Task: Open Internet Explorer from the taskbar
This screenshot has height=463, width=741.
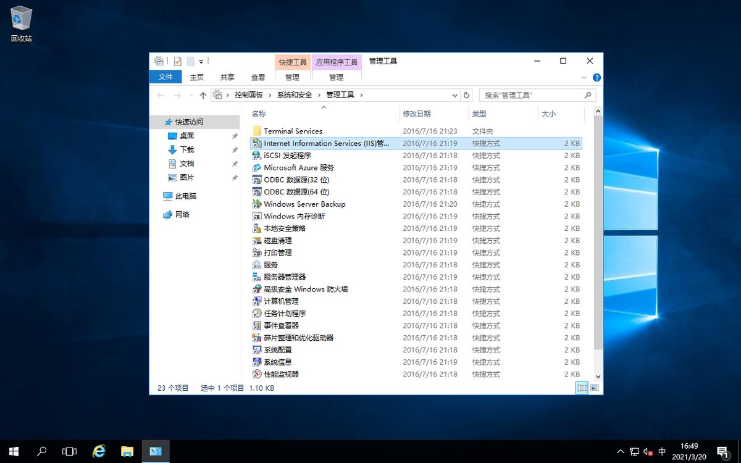Action: tap(98, 451)
